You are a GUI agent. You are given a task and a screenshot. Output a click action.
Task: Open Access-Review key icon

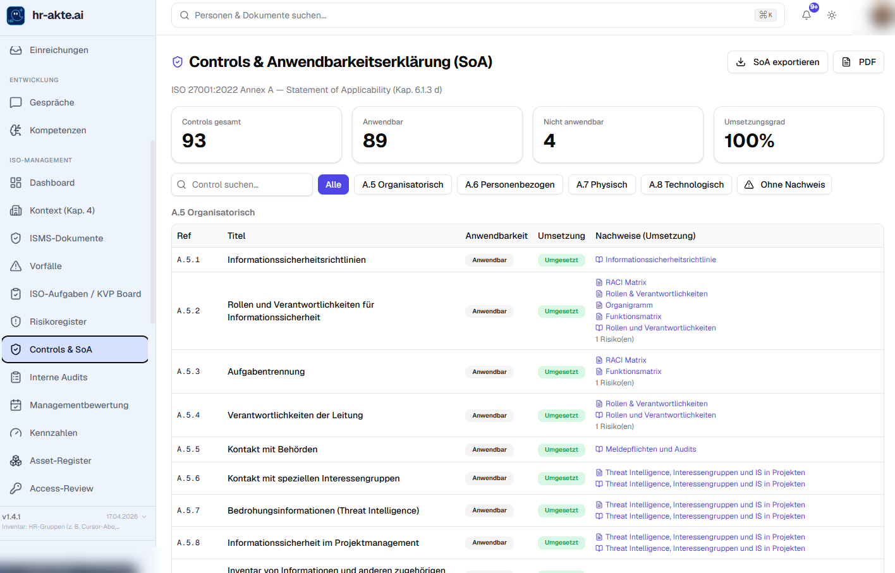point(16,488)
